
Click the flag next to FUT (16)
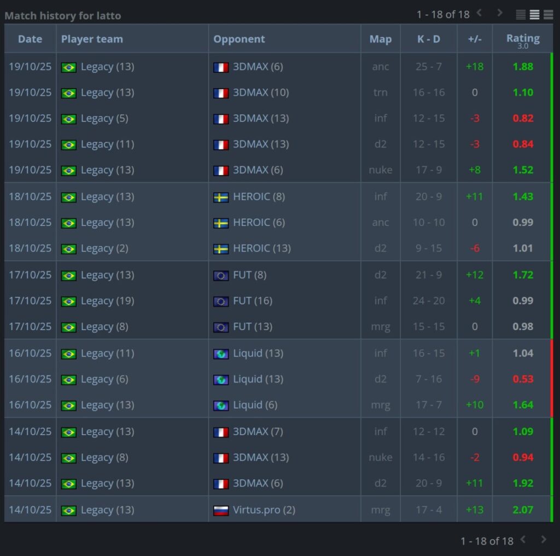[x=221, y=302]
